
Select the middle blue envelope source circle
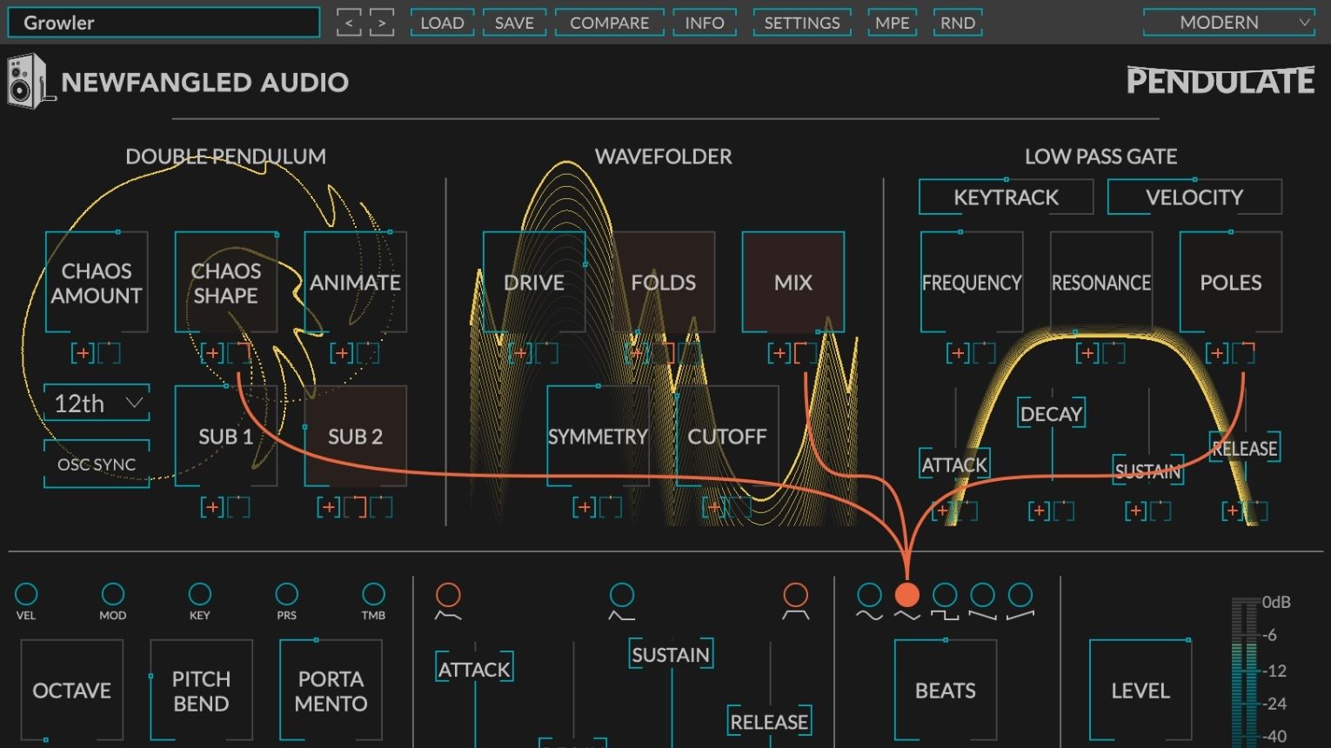tap(622, 595)
